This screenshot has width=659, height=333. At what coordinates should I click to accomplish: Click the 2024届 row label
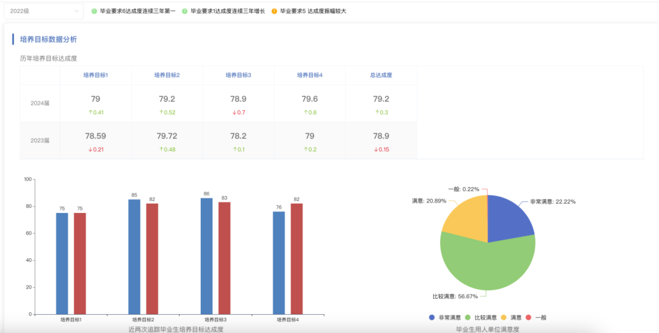(x=40, y=103)
